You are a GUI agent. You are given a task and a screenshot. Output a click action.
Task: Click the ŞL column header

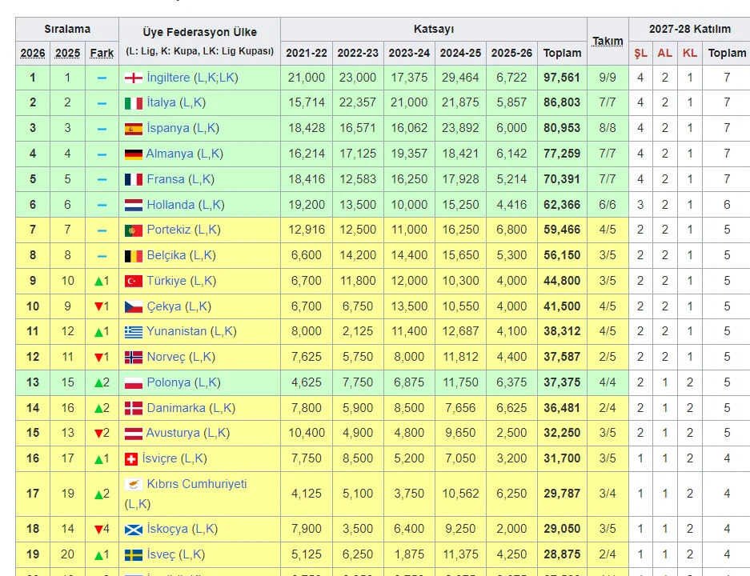640,53
